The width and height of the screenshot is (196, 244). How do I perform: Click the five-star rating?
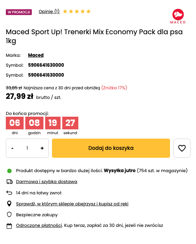(77, 11)
